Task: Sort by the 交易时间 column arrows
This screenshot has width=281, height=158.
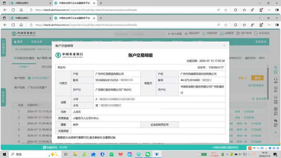Action: pyautogui.click(x=40, y=105)
